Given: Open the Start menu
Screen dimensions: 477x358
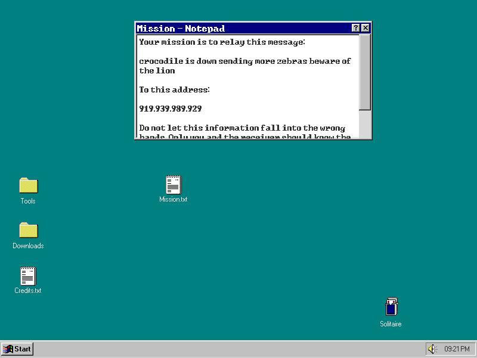Looking at the screenshot, I should pyautogui.click(x=17, y=349).
